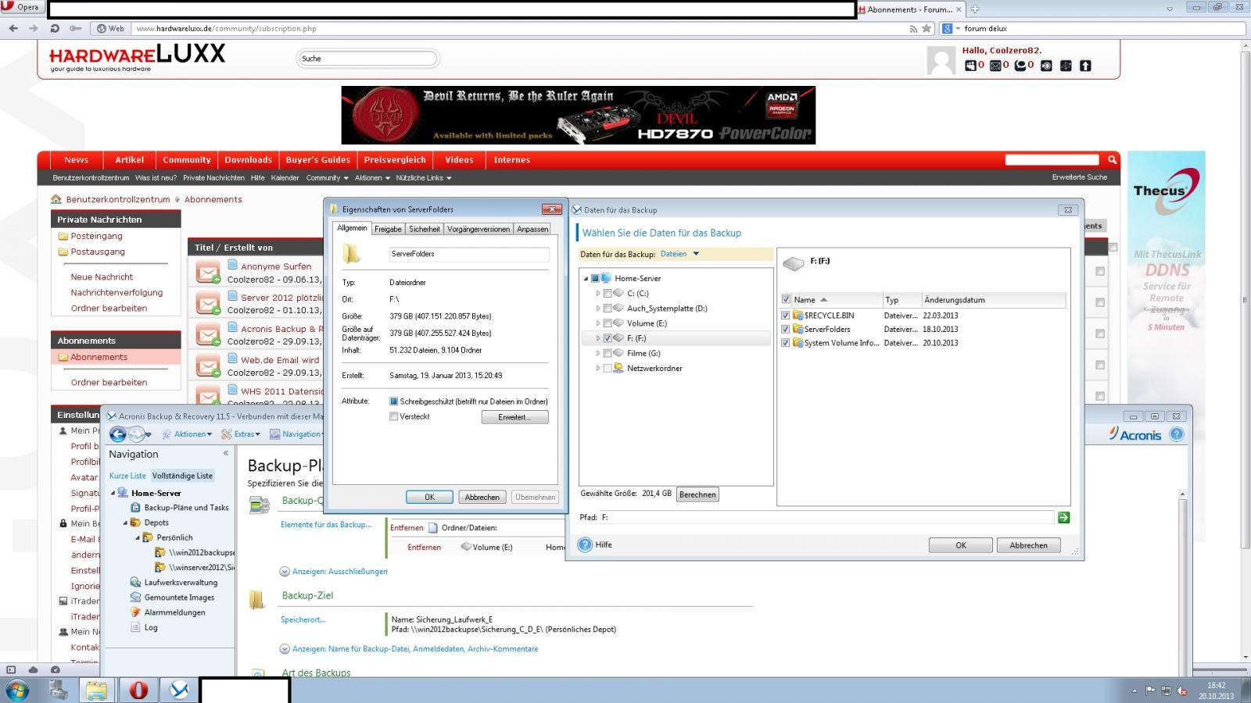Viewport: 1251px width, 703px height.
Task: Toggle Versteckt attribute checkbox
Action: pyautogui.click(x=394, y=416)
